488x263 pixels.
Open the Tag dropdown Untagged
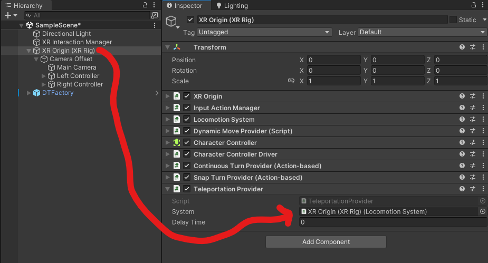click(264, 32)
